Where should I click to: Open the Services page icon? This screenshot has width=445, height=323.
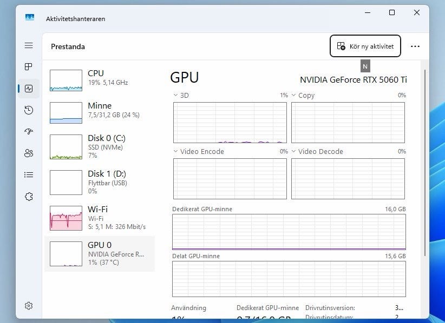pyautogui.click(x=29, y=197)
